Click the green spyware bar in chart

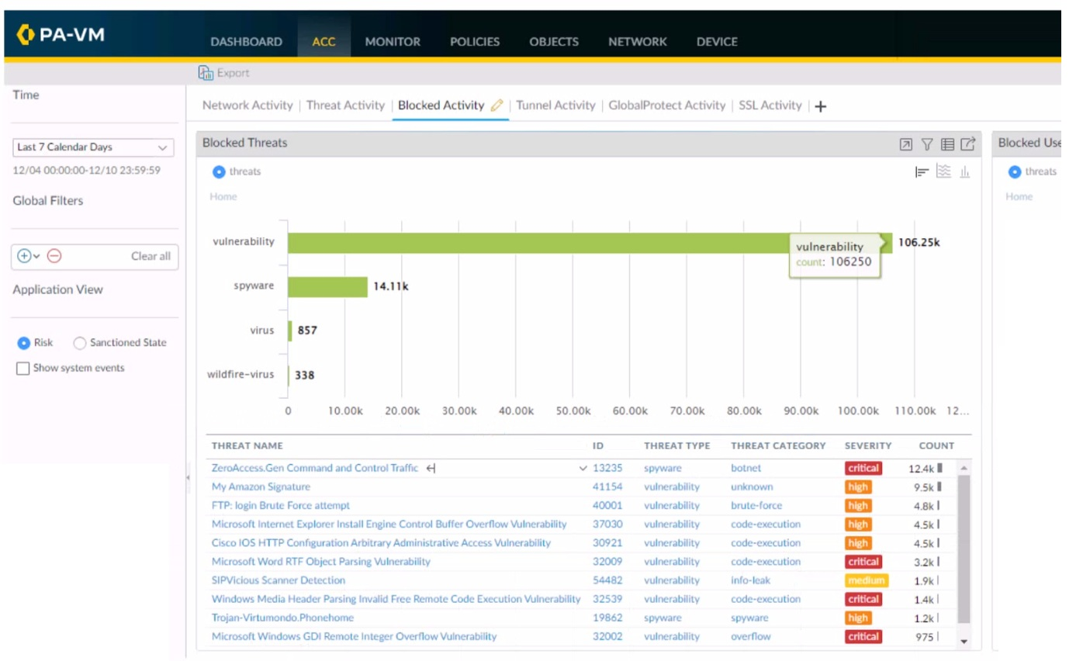click(x=327, y=286)
